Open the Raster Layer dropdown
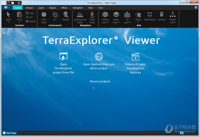 116,17
